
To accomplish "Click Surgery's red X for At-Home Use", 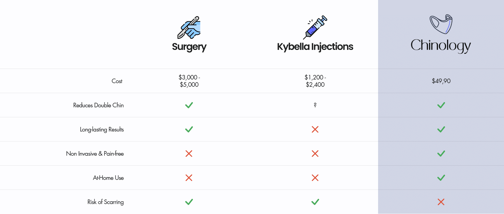I will pos(189,178).
